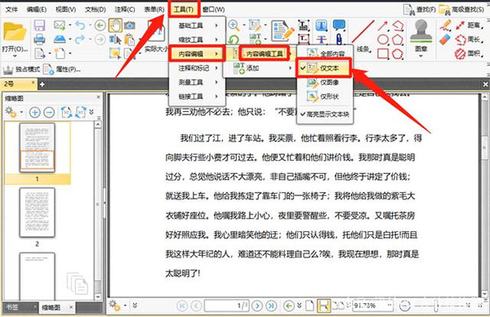Click 高级查找(S) advanced search button
The height and width of the screenshot is (317, 490).
coord(462,10)
